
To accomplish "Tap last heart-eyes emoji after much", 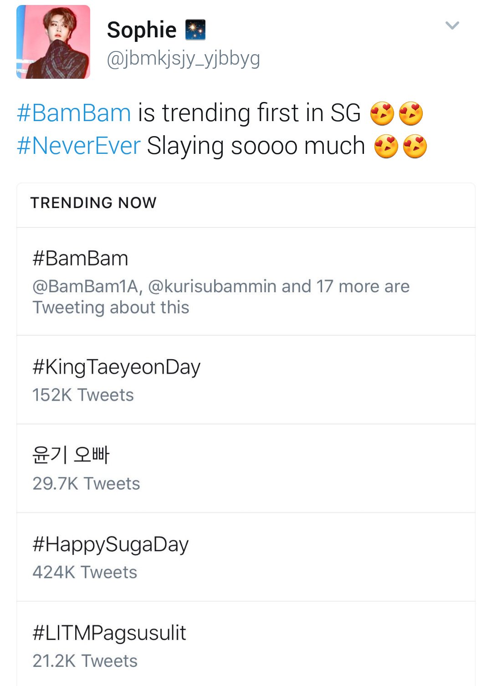I will [415, 147].
